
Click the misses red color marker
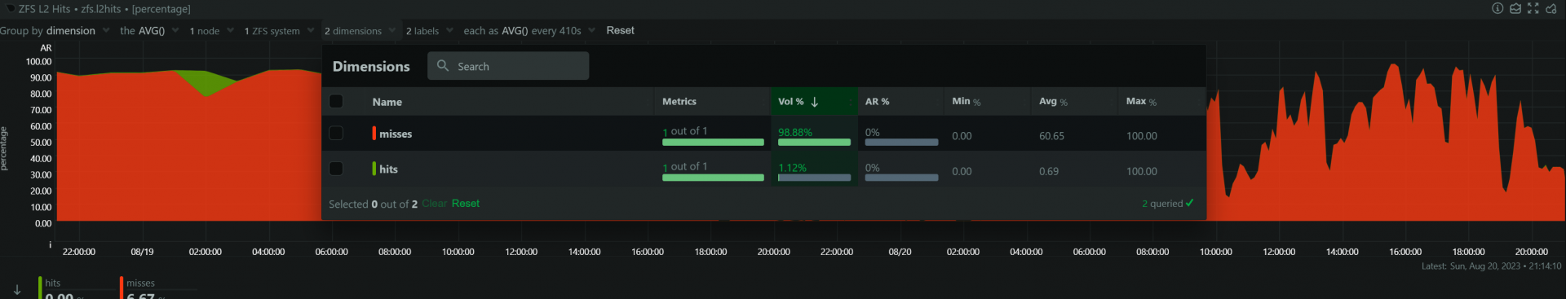374,133
